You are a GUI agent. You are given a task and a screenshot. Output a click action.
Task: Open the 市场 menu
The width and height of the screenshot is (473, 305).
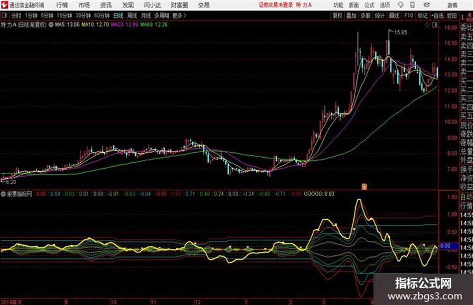[x=84, y=5]
